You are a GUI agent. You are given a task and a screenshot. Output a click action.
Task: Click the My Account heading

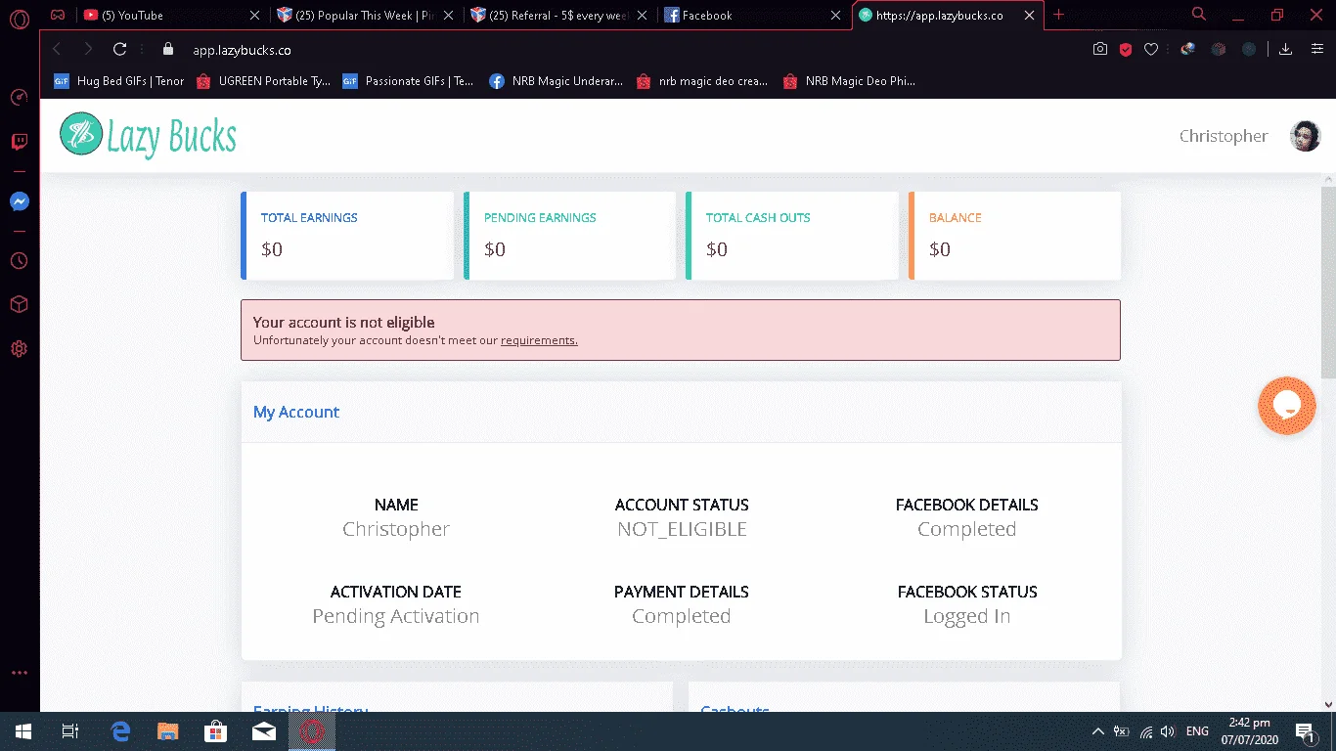[x=296, y=412]
